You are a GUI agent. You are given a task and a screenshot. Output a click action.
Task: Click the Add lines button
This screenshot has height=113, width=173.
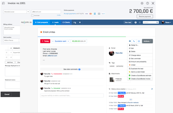(10, 63)
